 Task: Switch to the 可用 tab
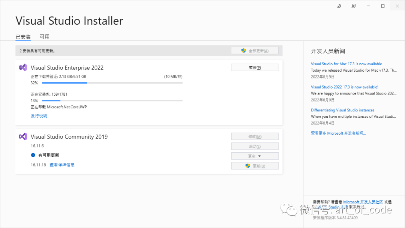coord(45,37)
